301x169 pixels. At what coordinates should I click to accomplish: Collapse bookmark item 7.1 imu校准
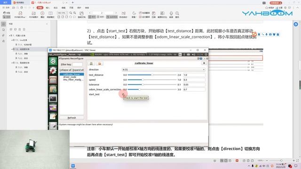[x=12, y=40]
